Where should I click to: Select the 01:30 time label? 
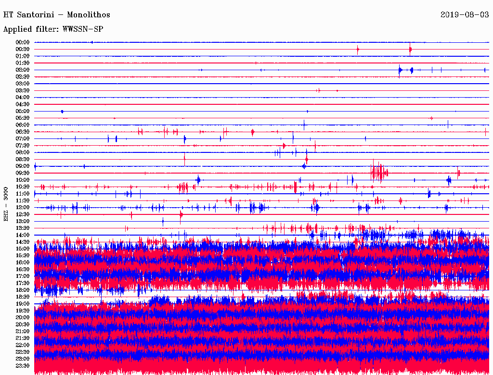pos(23,63)
